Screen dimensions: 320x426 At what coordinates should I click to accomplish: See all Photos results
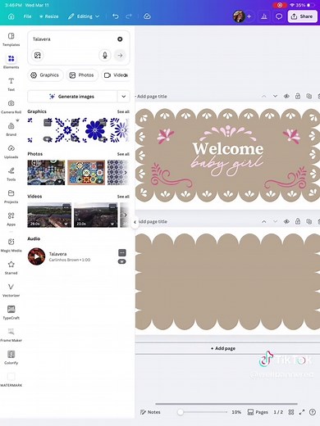click(123, 154)
